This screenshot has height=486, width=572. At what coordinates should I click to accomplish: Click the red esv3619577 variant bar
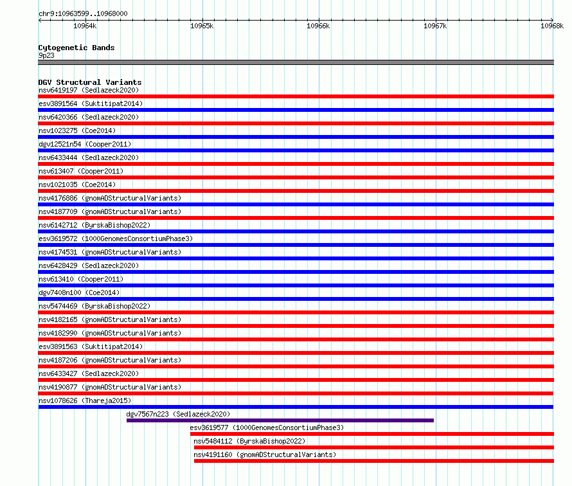(372, 434)
